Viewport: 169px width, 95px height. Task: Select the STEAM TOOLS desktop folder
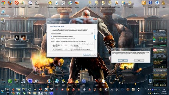[104, 81]
